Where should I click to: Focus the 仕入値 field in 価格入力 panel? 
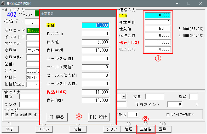158,29
